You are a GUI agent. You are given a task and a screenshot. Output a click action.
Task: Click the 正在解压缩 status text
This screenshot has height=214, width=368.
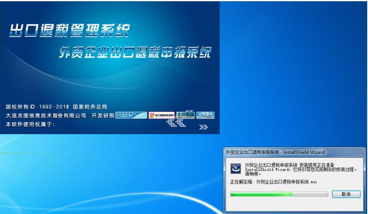(273, 182)
